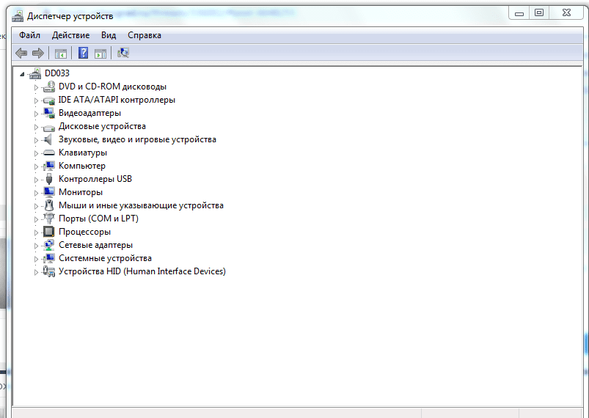Screen dimensions: 589x418
Task: Click the Компьютер category icon
Action: [x=49, y=166]
